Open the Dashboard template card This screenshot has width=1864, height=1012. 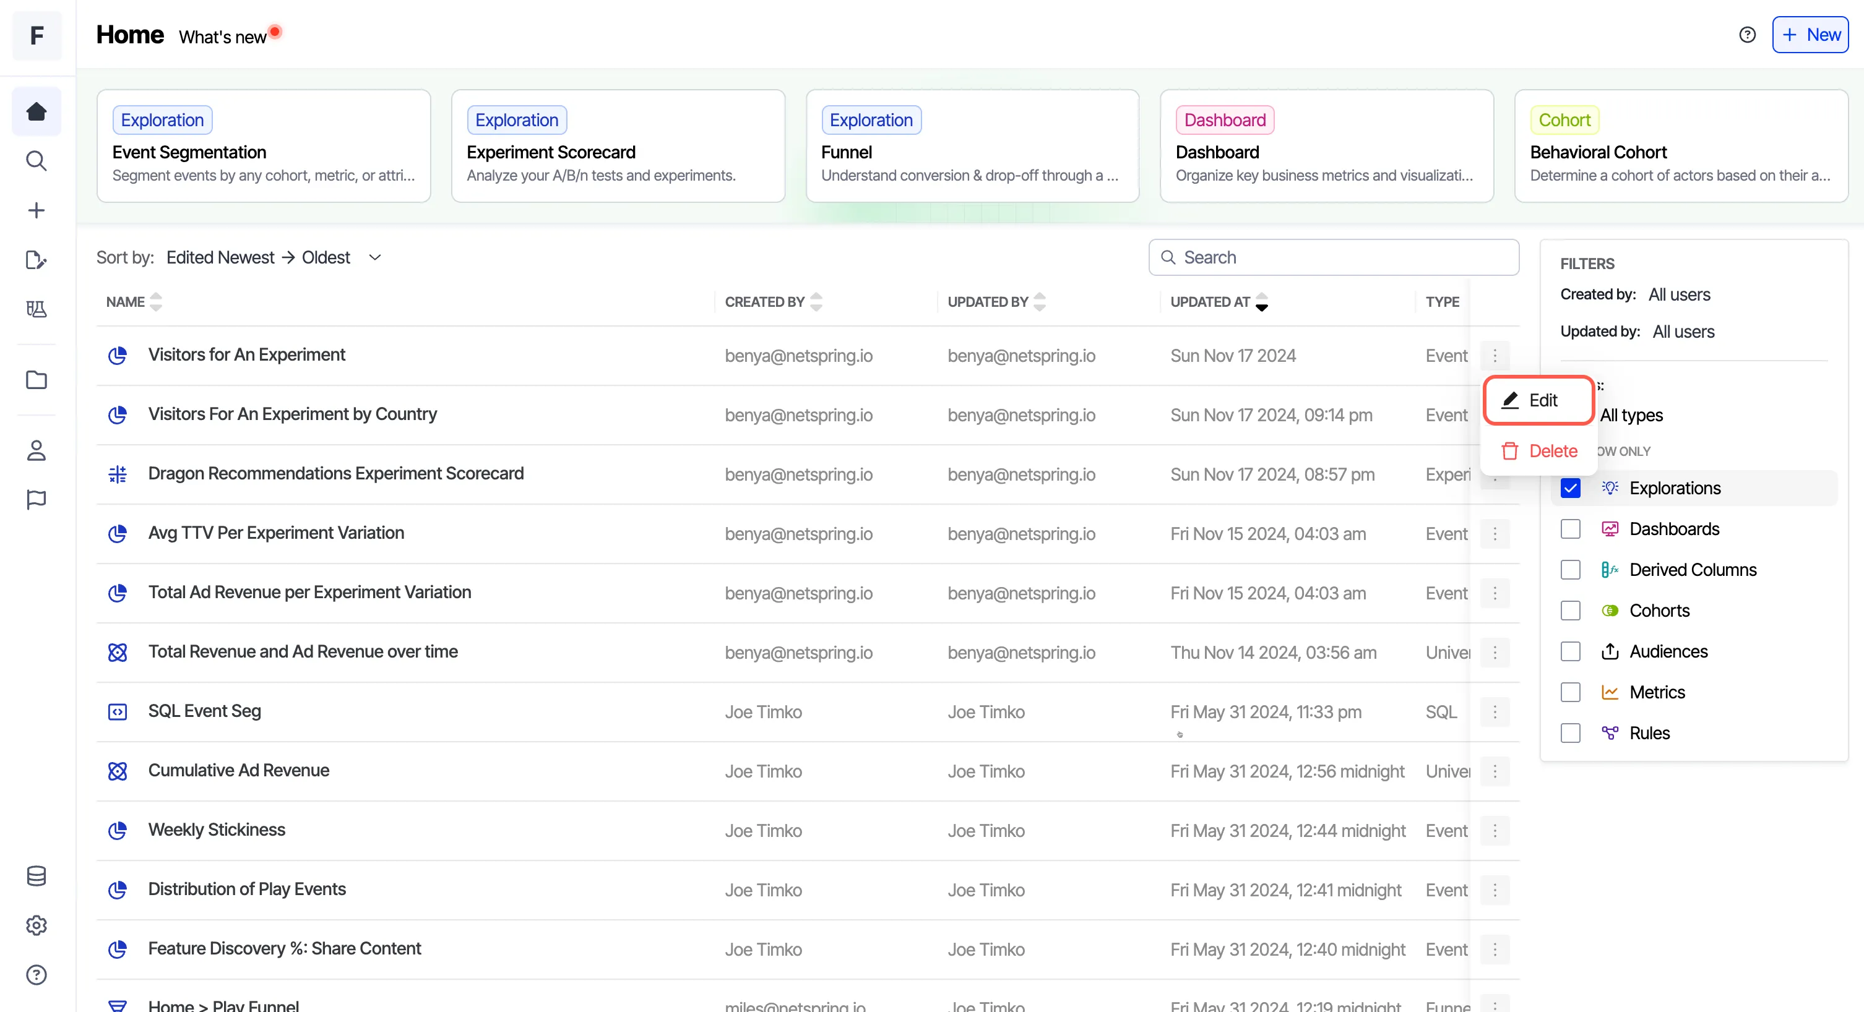(x=1326, y=146)
